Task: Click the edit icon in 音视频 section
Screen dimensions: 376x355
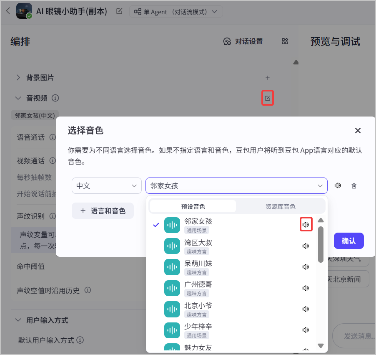Action: [267, 98]
